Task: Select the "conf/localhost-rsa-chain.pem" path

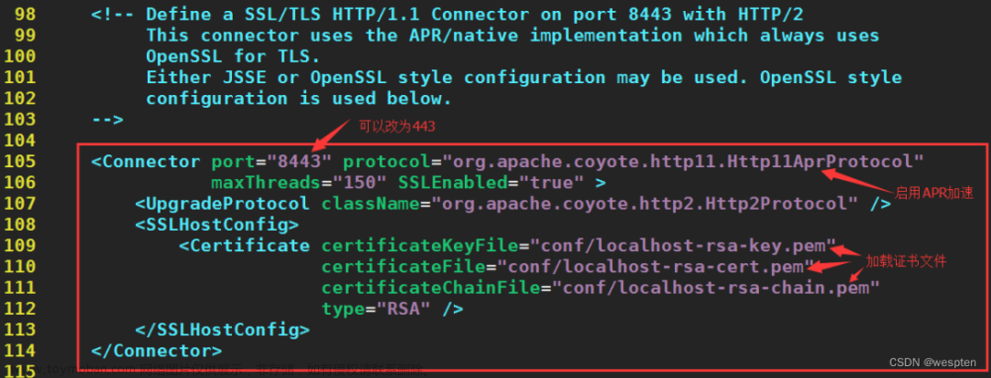Action: coord(716,287)
